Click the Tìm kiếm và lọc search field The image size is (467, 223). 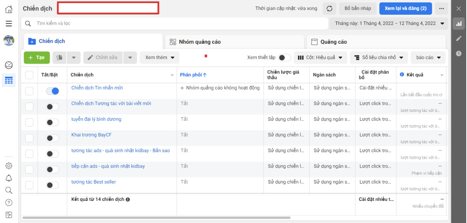pos(175,24)
